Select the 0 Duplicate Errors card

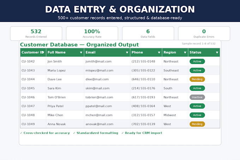coord(204,34)
